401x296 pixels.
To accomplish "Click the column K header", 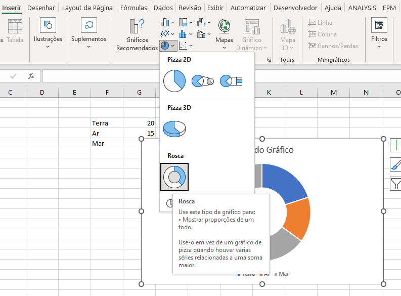I will 269,92.
